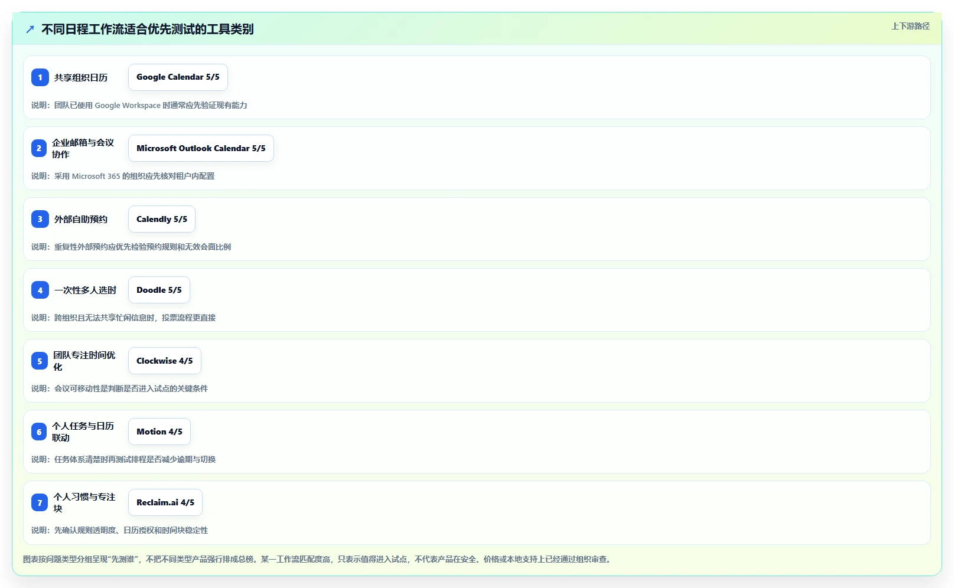
Task: Click the note about 会议可移动性
Action: coord(119,388)
